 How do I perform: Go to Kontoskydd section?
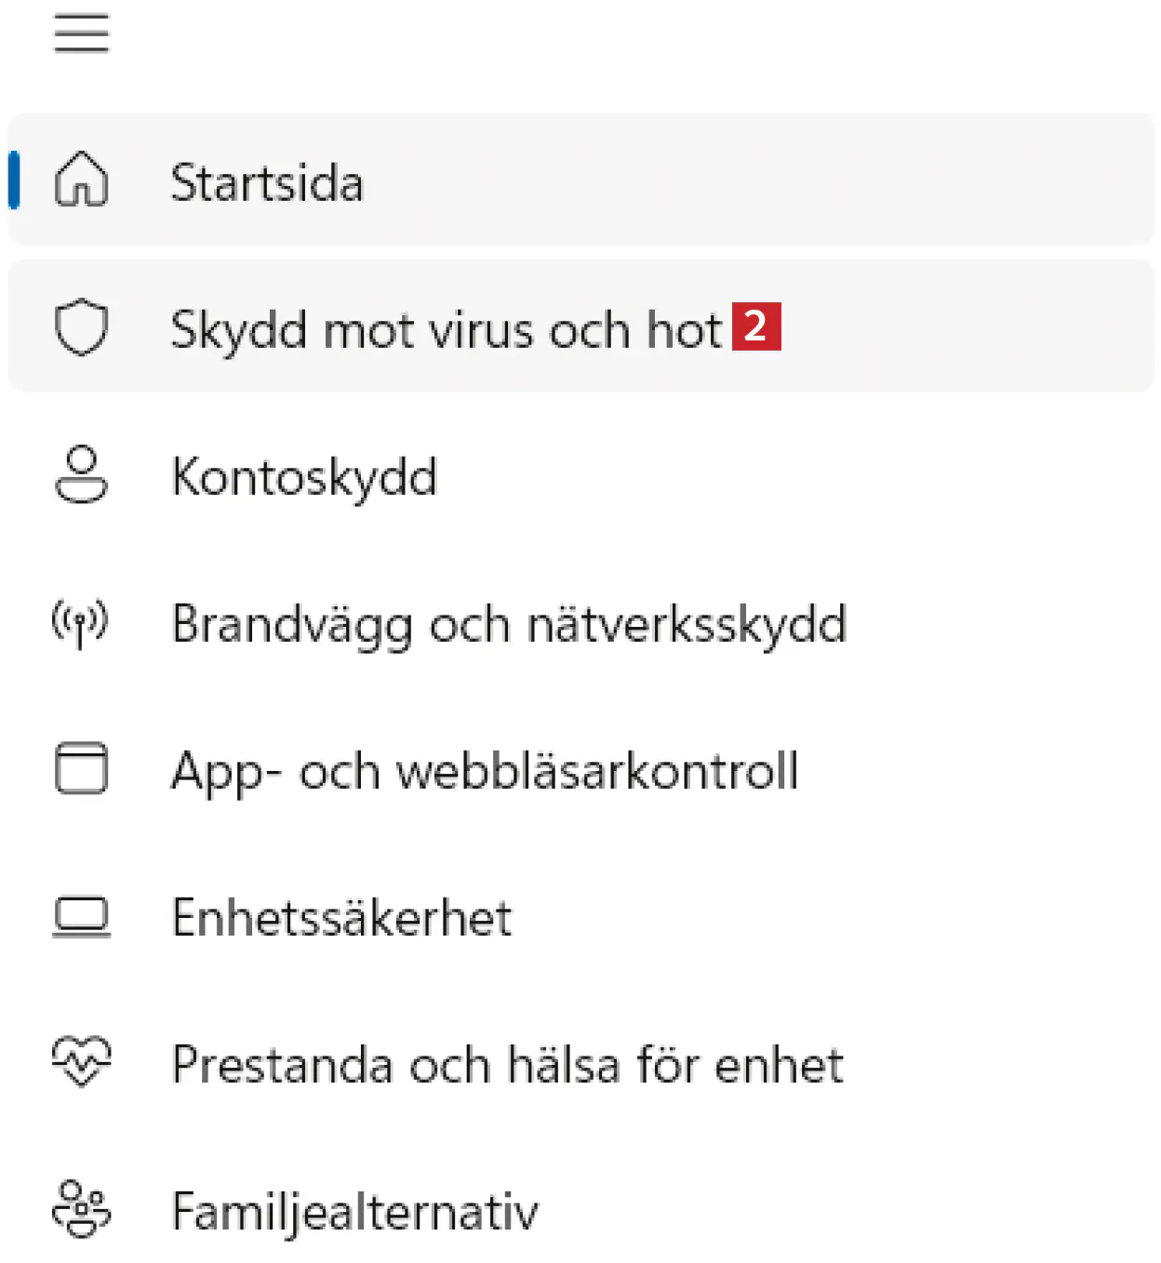pyautogui.click(x=304, y=477)
